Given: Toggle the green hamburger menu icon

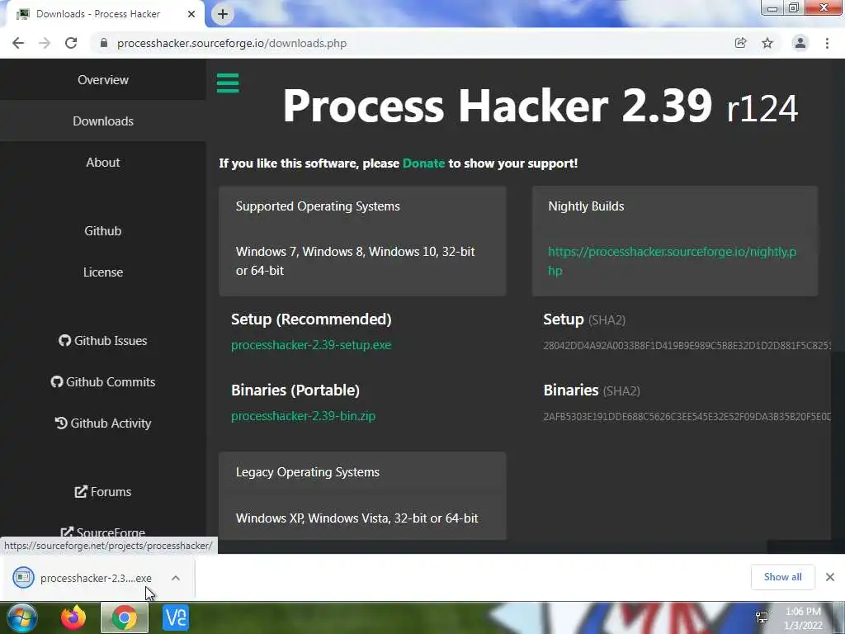Looking at the screenshot, I should (228, 83).
